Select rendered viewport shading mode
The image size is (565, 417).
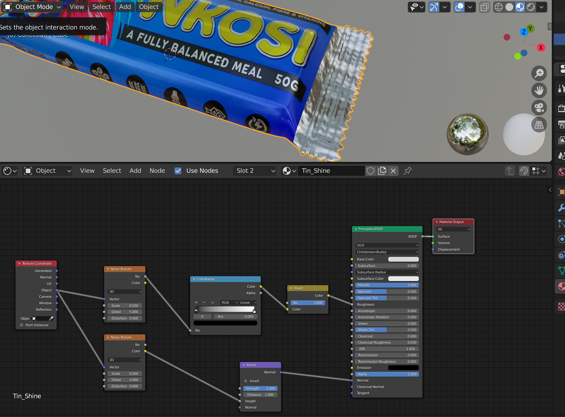[x=531, y=7]
